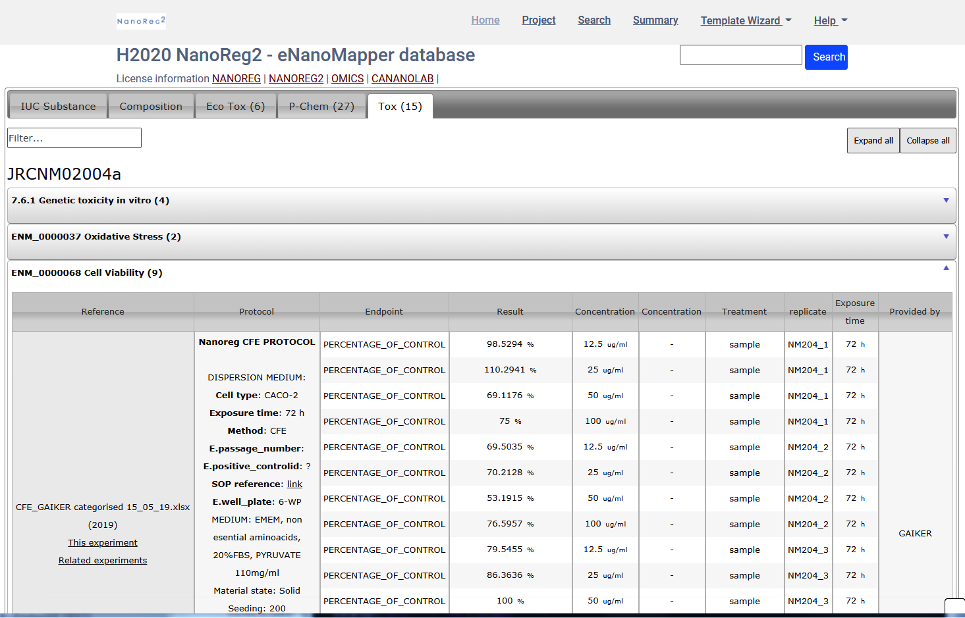The width and height of the screenshot is (965, 618).
Task: Switch to the P-Chem (27) tab
Action: [321, 106]
